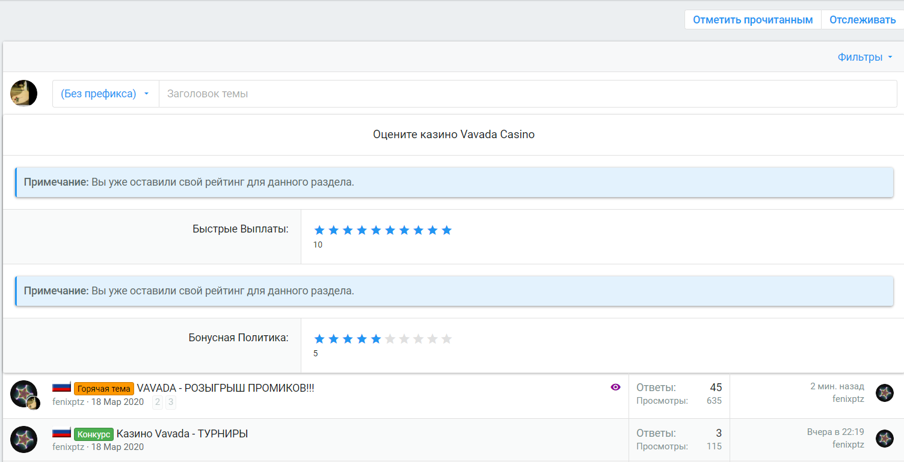Click view count 635
This screenshot has width=904, height=462.
714,401
